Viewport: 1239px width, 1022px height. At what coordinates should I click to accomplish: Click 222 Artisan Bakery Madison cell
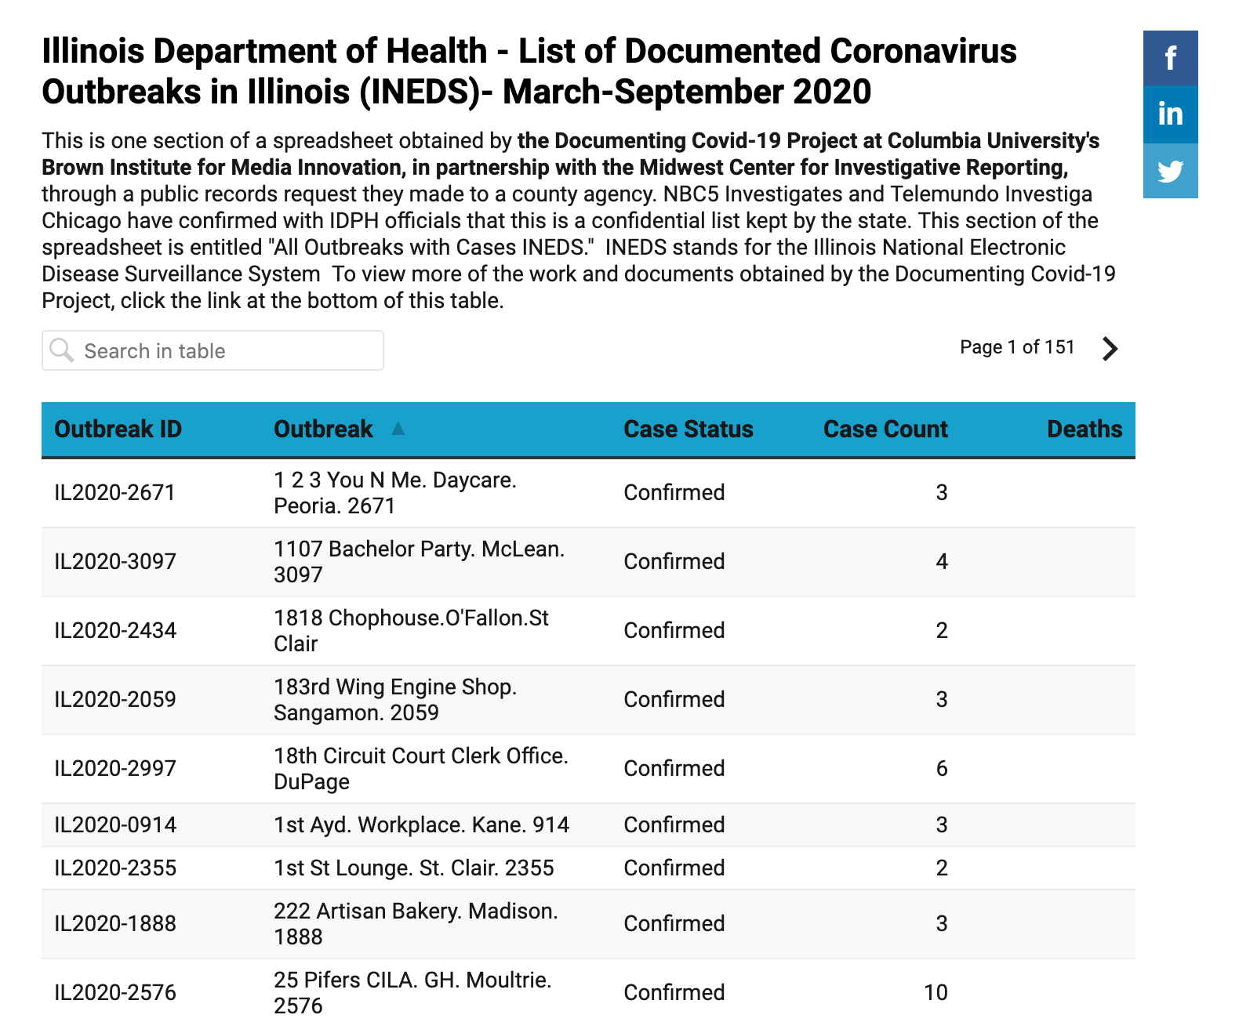(x=416, y=923)
